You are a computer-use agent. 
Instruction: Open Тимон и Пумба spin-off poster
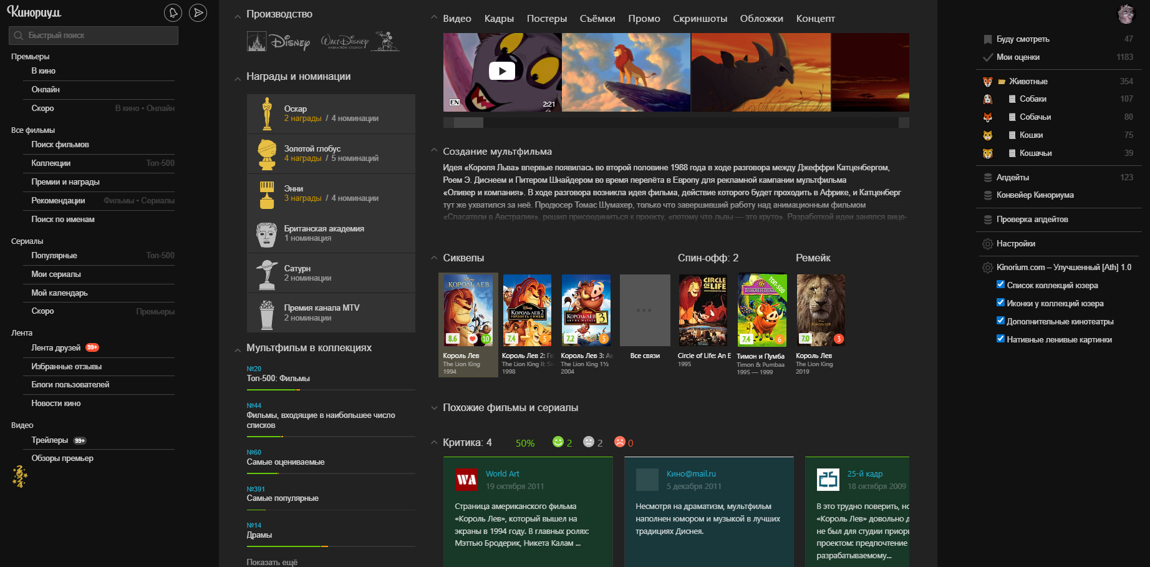[x=761, y=310]
